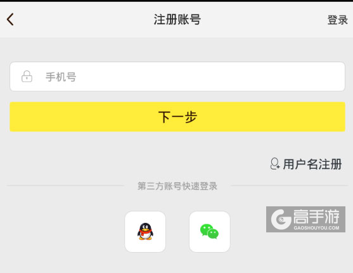The width and height of the screenshot is (353, 273).
Task: Log in with the WeChat icon
Action: point(209,231)
